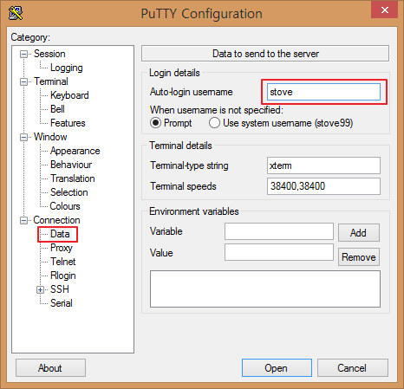The width and height of the screenshot is (404, 389).
Task: Open the Connection category
Action: pos(56,220)
